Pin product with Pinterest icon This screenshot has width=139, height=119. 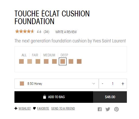[116, 109]
